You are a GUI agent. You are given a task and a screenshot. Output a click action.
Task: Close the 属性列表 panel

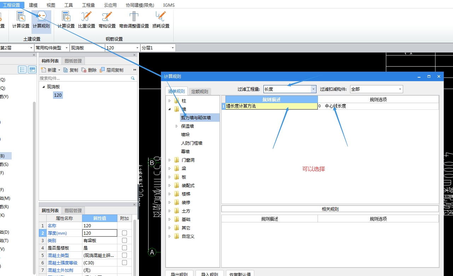(134, 205)
